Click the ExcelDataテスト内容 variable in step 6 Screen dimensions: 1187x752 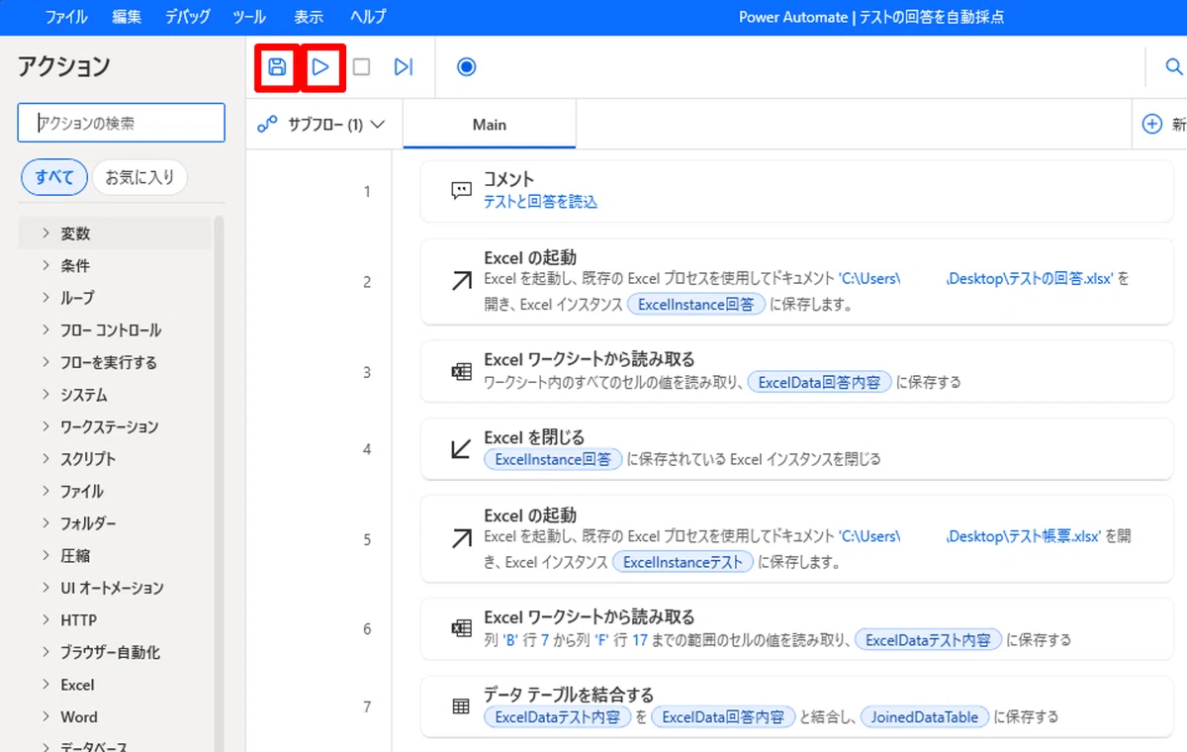(929, 640)
